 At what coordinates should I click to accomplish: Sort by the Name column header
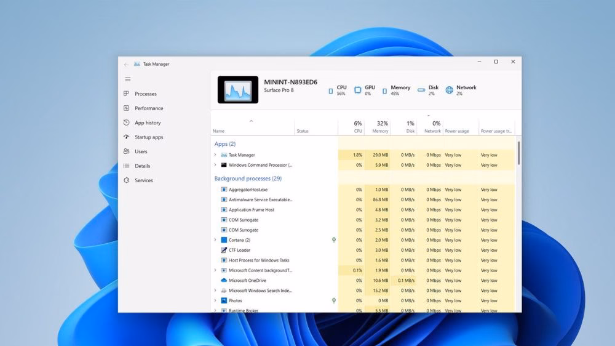tap(219, 131)
